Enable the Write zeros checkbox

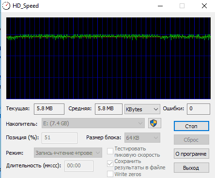(x=110, y=174)
